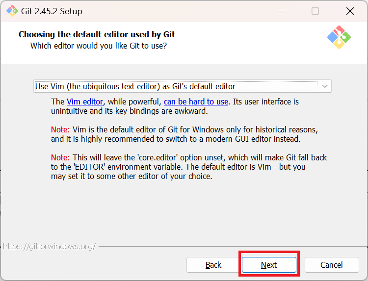
Task: Click the 'Git 2.45.2 Setup' window title
Action: tap(53, 11)
